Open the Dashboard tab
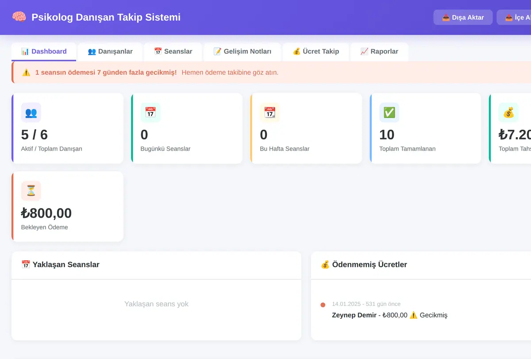 44,51
